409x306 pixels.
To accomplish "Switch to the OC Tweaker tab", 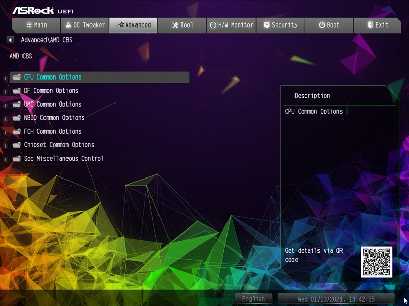I will [85, 25].
